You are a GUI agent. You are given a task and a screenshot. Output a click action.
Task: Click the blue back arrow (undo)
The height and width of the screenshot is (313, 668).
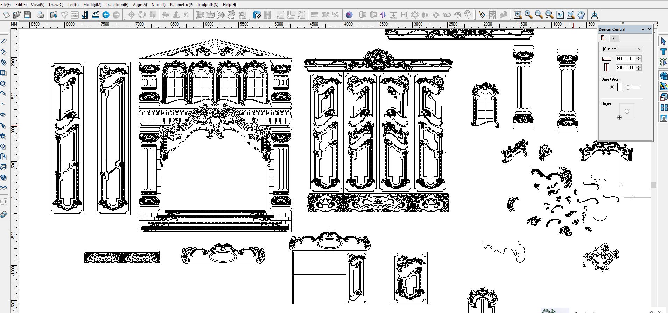(106, 15)
